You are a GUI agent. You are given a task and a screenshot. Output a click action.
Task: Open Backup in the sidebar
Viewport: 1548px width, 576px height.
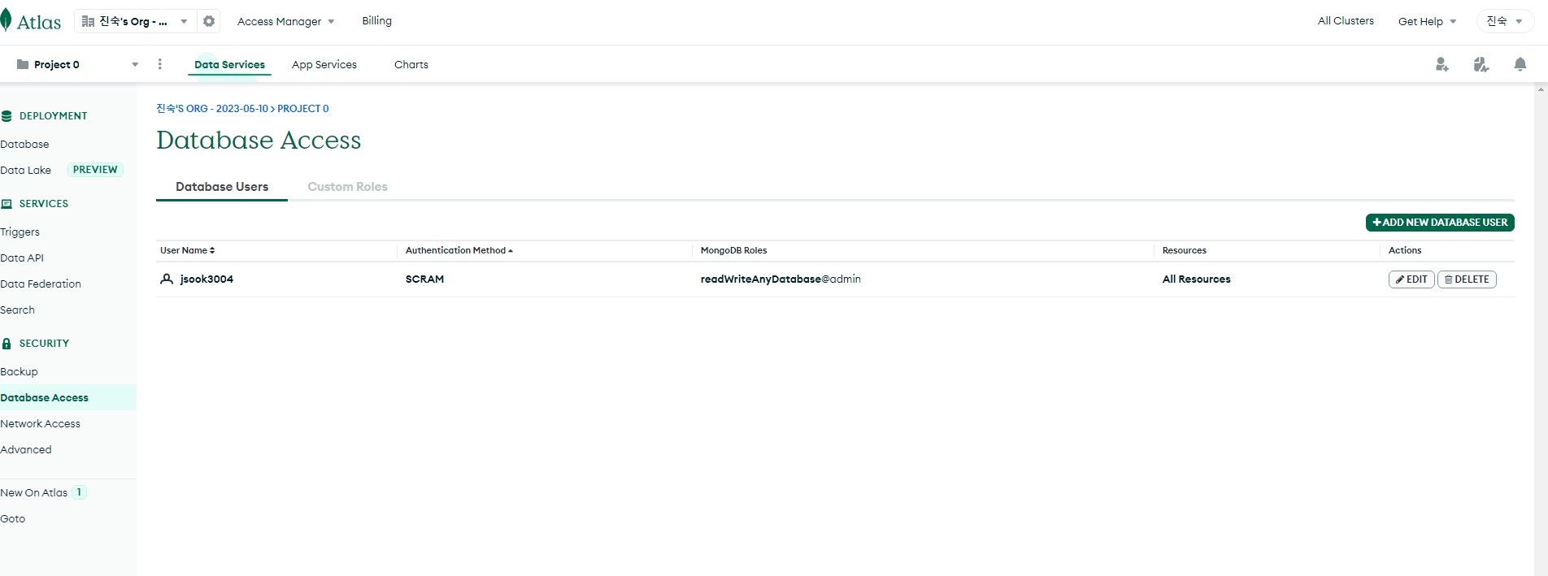tap(19, 371)
